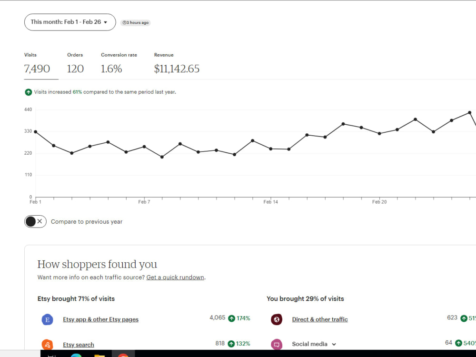
Task: Switch to the Revenue metric tab
Action: [x=177, y=64]
